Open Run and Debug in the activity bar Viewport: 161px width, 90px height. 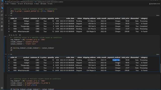[x=2, y=11]
